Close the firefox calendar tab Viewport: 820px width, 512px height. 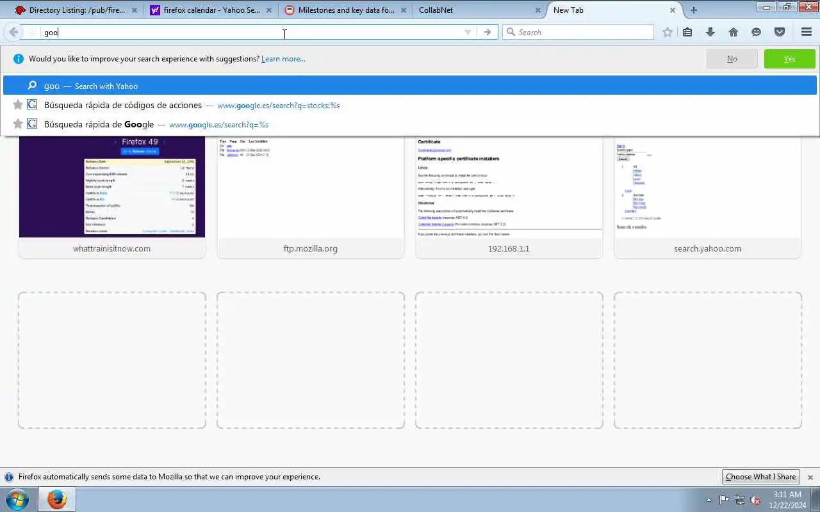[x=269, y=10]
